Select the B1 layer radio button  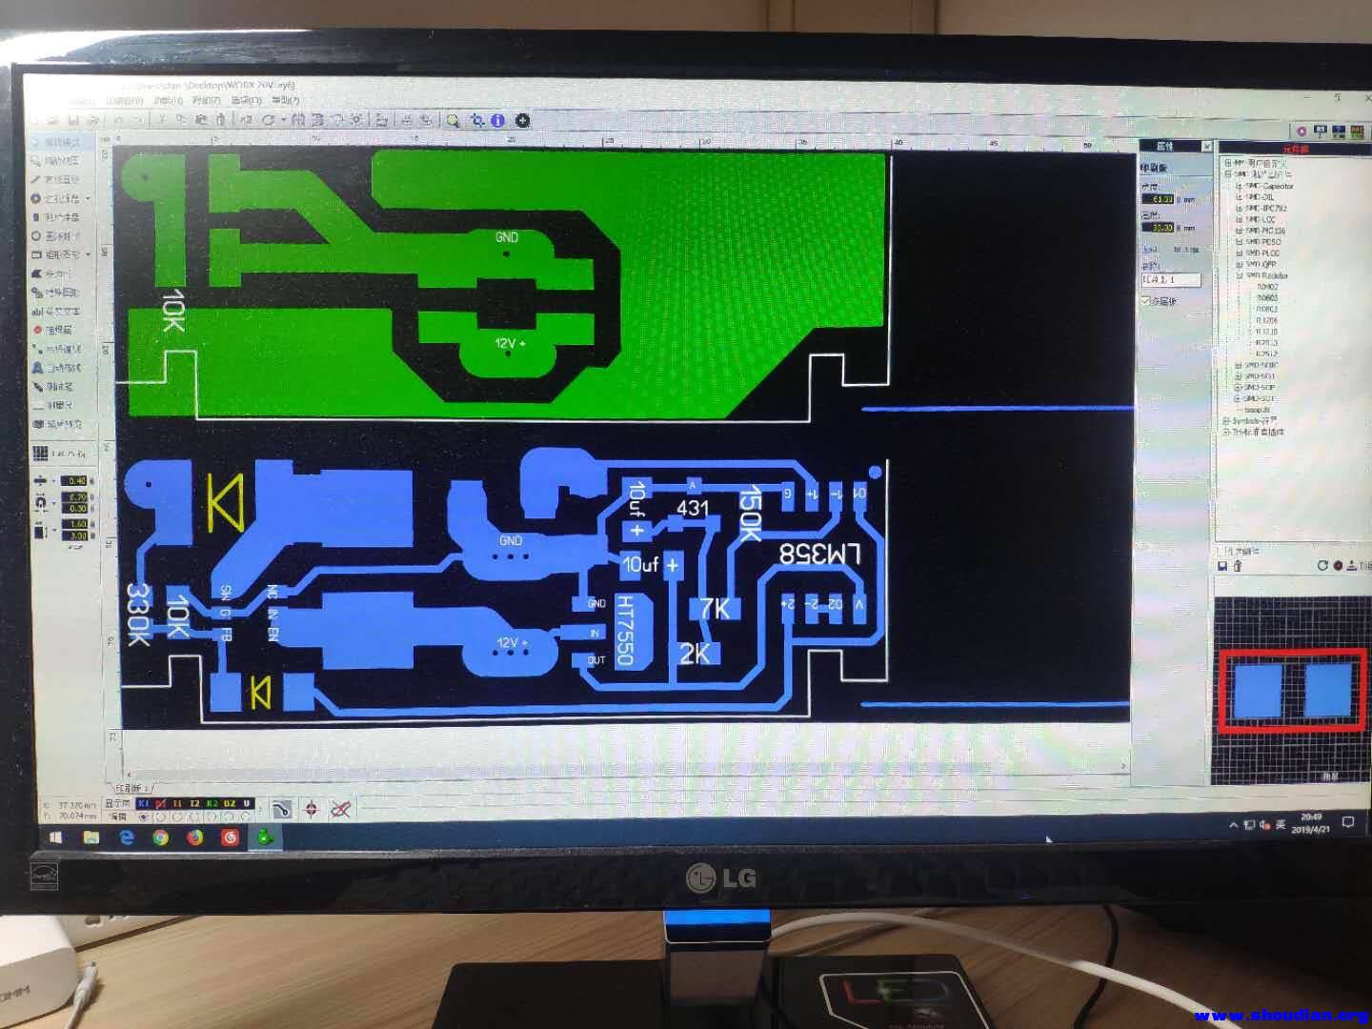160,817
